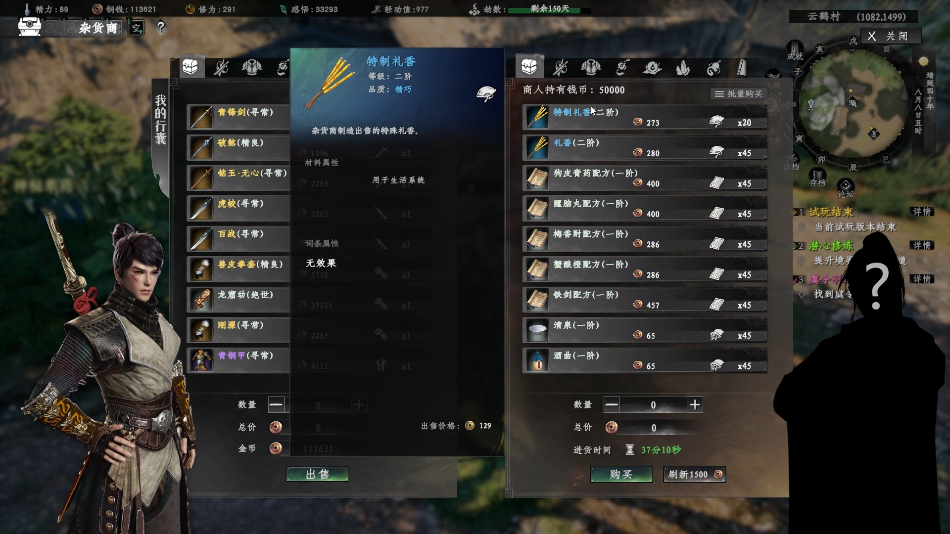Click the 刷新1500 refresh stock button

click(x=695, y=475)
